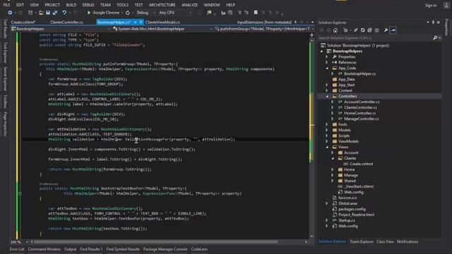Open the Error List tab
This screenshot has width=452, height=254.
(17, 249)
